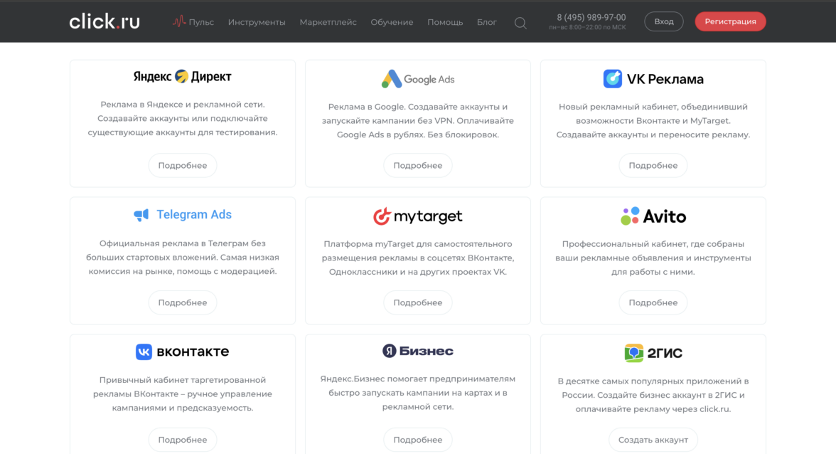Click Подробнее under Avito
The height and width of the screenshot is (454, 836).
pyautogui.click(x=653, y=302)
